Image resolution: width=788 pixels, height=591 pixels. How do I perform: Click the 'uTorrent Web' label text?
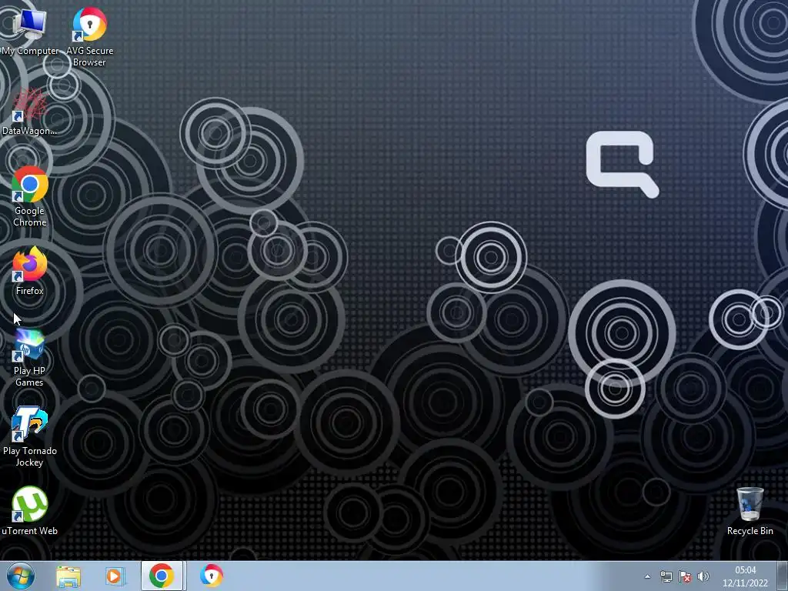pyautogui.click(x=30, y=531)
